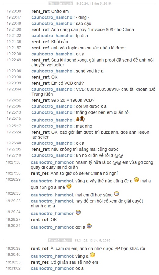Screen dimensions: 159x275
Task: Click the grinning emoticon in the 19:29:24 message
Action: click(78, 212)
